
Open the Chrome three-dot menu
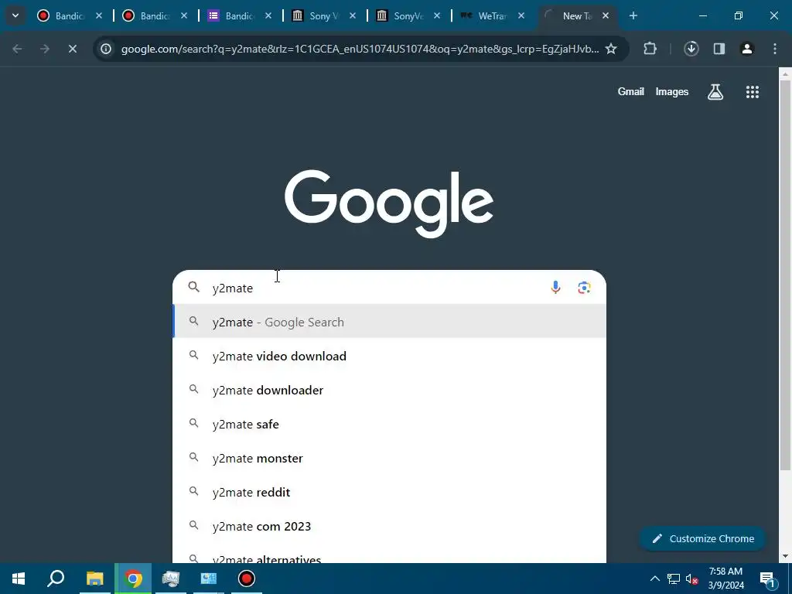coord(775,49)
